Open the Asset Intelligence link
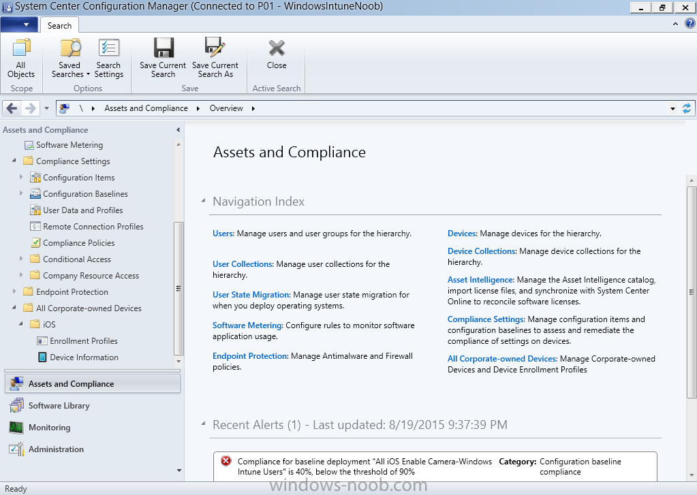The width and height of the screenshot is (697, 495). pyautogui.click(x=480, y=279)
